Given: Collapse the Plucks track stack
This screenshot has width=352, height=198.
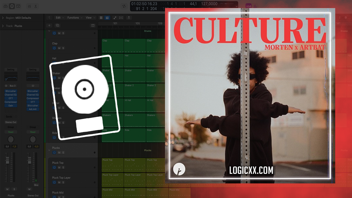Looking at the screenshot, I should 50,150.
